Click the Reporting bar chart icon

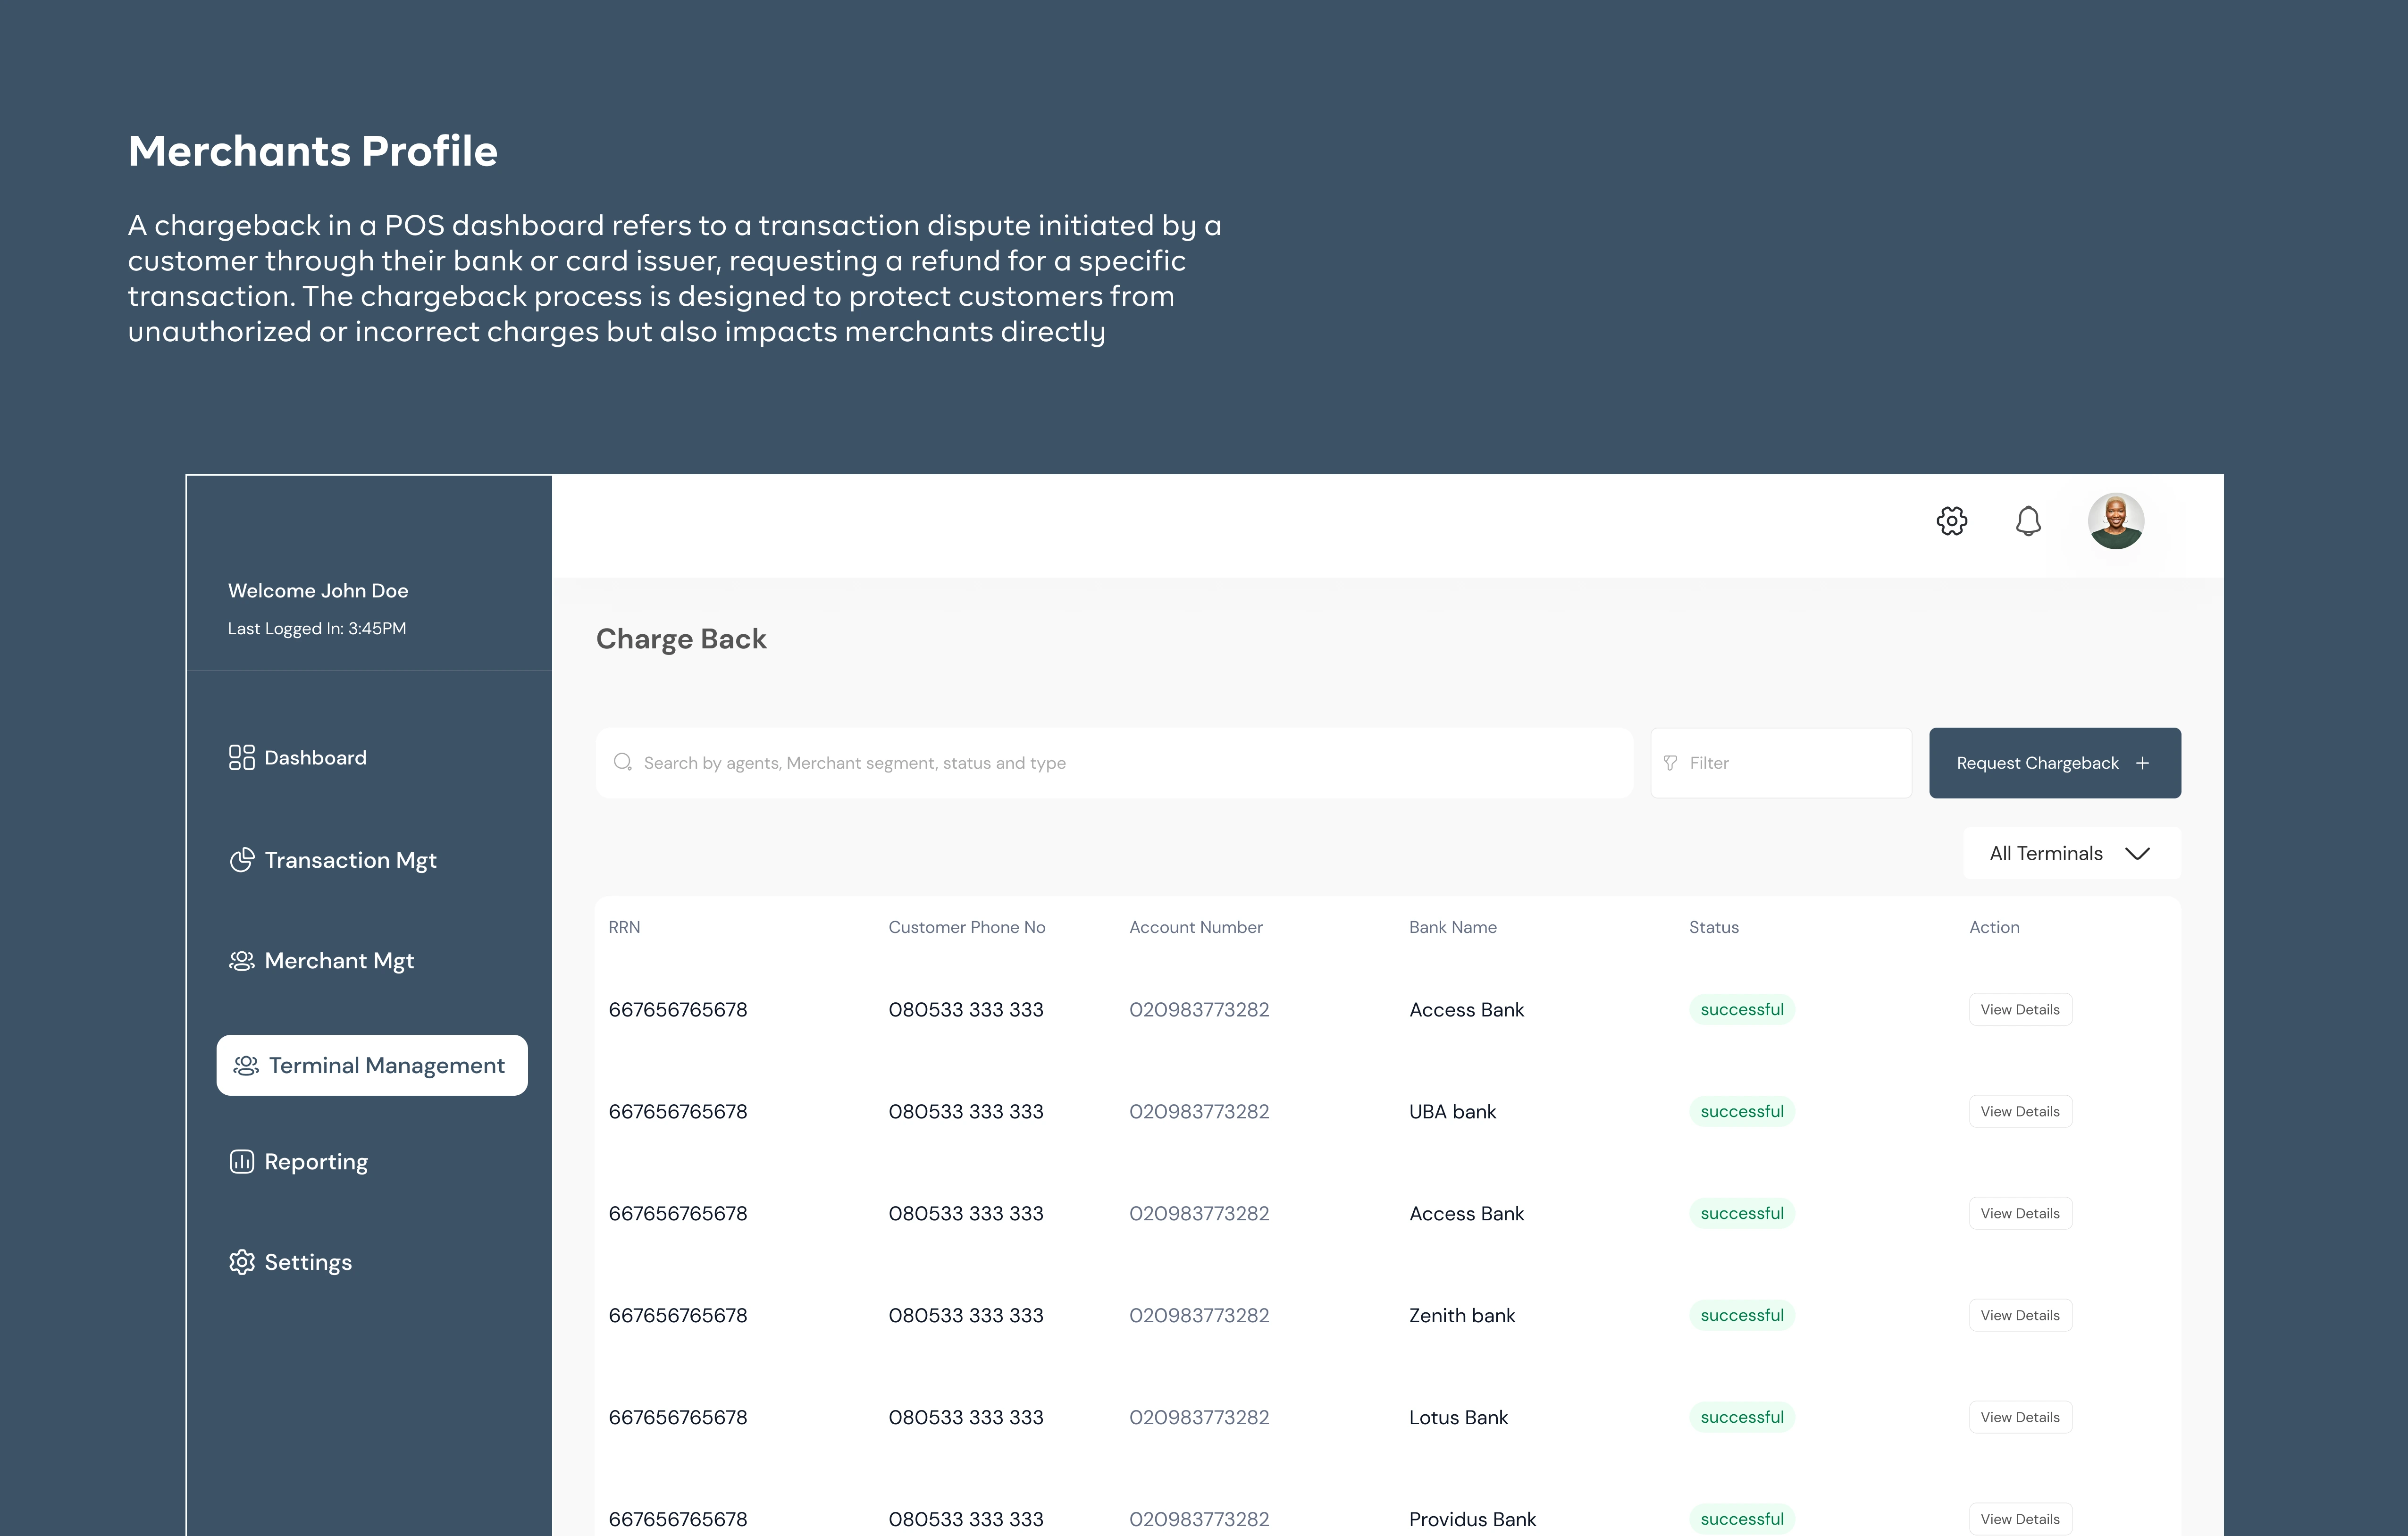coord(242,1162)
